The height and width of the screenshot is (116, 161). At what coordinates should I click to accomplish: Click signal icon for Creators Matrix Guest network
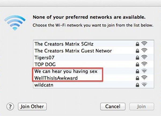coord(144,51)
